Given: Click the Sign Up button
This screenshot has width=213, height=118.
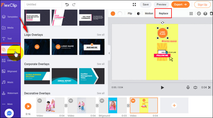Looking at the screenshot, I should [x=202, y=5].
